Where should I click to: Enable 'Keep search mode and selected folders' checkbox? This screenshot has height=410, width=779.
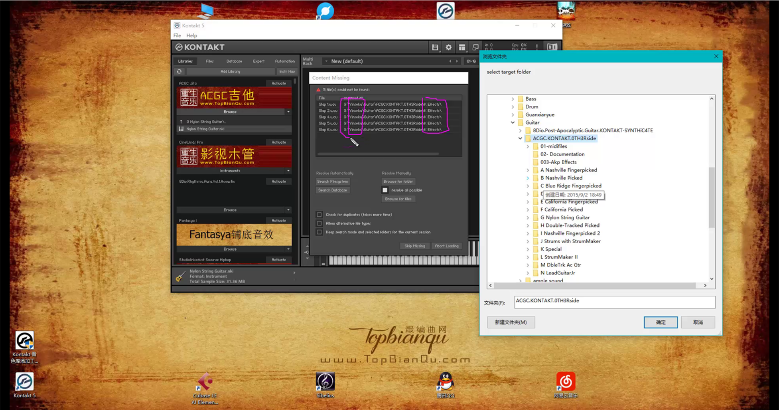(x=319, y=232)
